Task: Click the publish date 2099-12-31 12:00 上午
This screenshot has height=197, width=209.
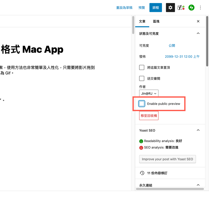Action: pos(182,57)
